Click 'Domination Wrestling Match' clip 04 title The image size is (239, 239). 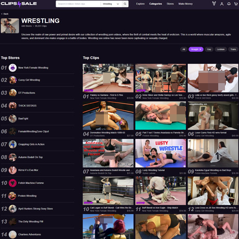coord(108,132)
